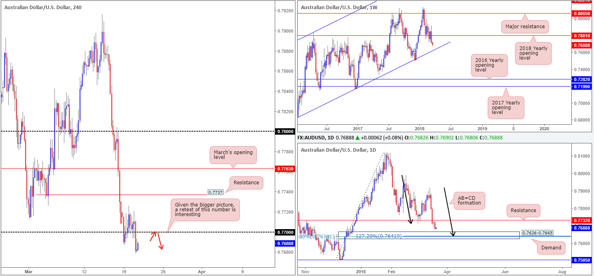The image size is (594, 276).
Task: Click the 0.76888 blue price label on 240 chart
Action: [x=286, y=243]
